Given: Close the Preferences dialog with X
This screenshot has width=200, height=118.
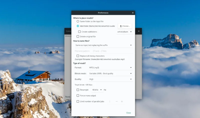Looking at the screenshot, I should pos(133,13).
